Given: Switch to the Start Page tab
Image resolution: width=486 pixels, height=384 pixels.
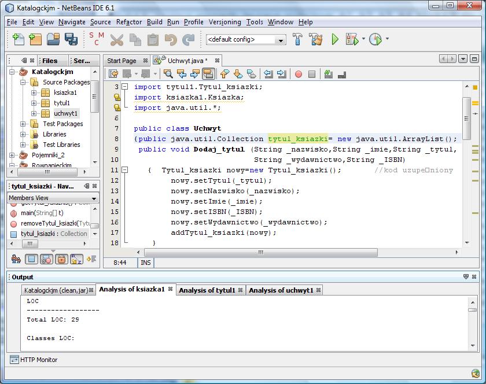Looking at the screenshot, I should point(122,61).
